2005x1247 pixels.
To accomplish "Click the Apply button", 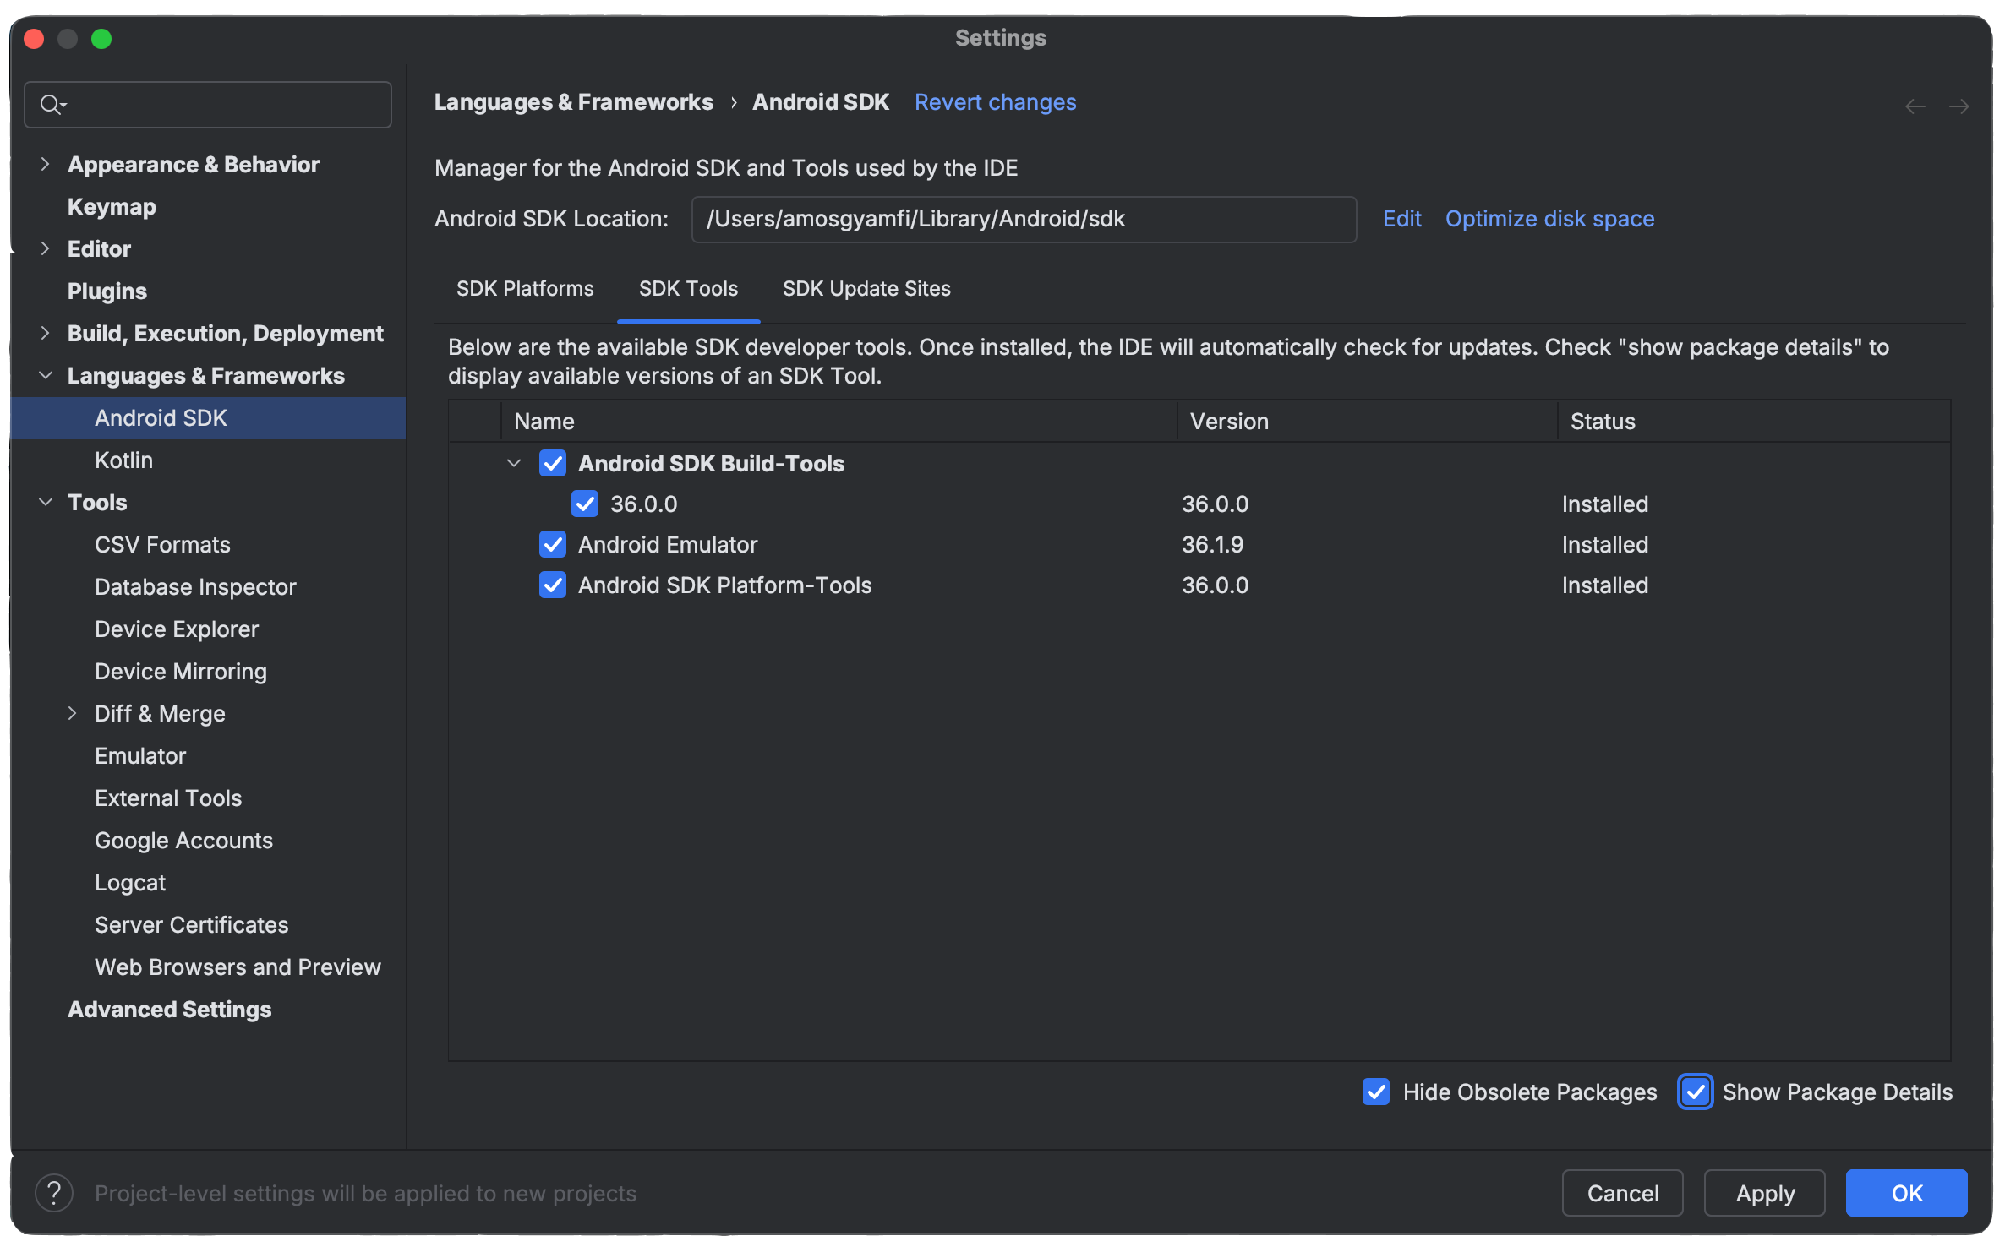I will [1765, 1193].
